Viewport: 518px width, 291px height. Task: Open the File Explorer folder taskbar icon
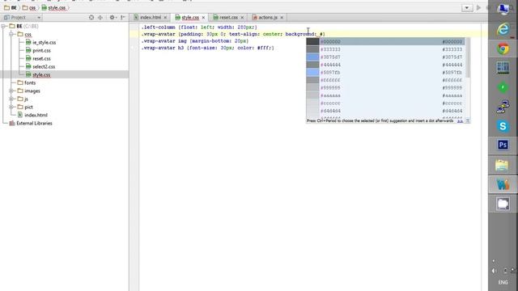[502, 165]
